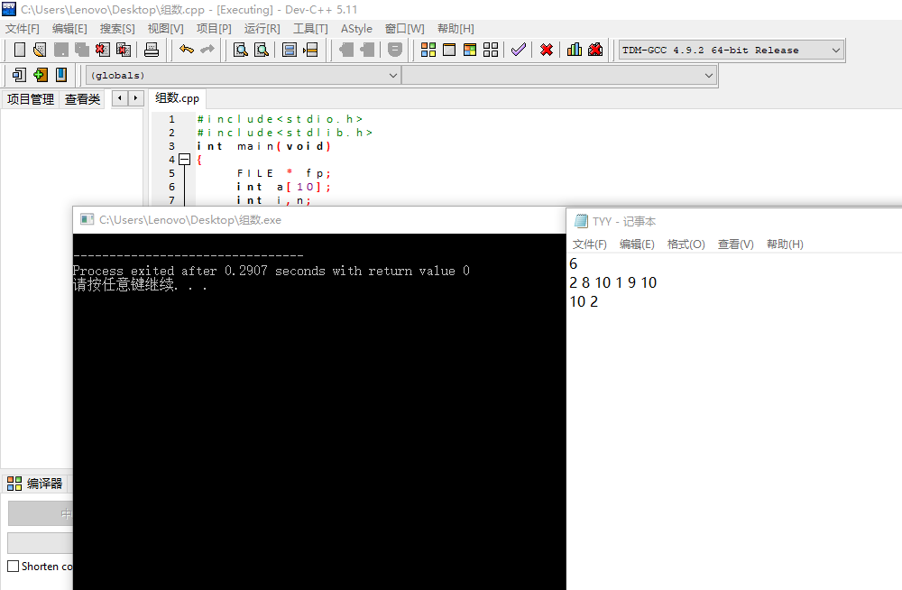
Task: Open Notepad's 查看(V) menu
Action: pyautogui.click(x=736, y=244)
